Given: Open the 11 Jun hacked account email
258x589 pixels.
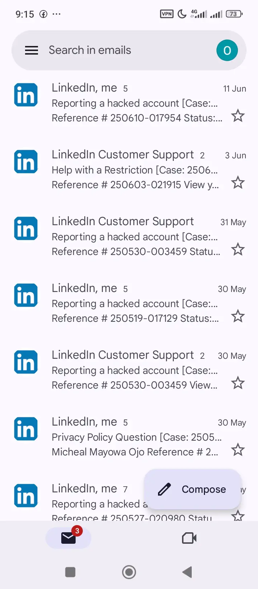Looking at the screenshot, I should [x=134, y=103].
